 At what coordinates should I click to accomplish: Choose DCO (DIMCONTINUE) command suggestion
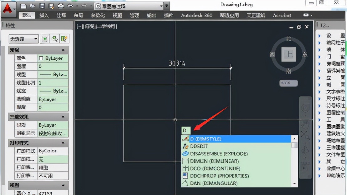236,168
